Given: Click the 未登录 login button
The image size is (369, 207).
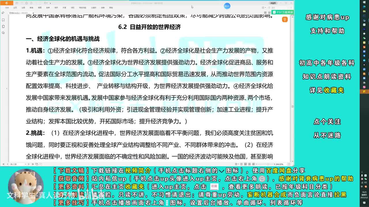Looking at the screenshot, I should pyautogui.click(x=273, y=3).
